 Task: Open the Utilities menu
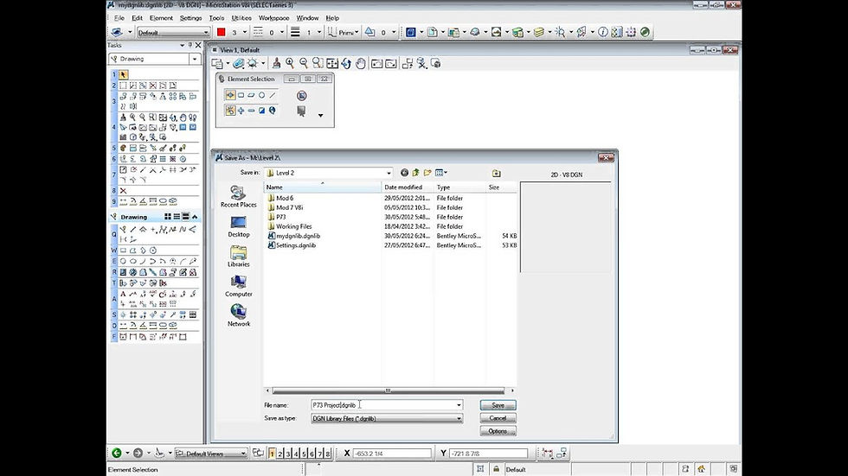241,18
